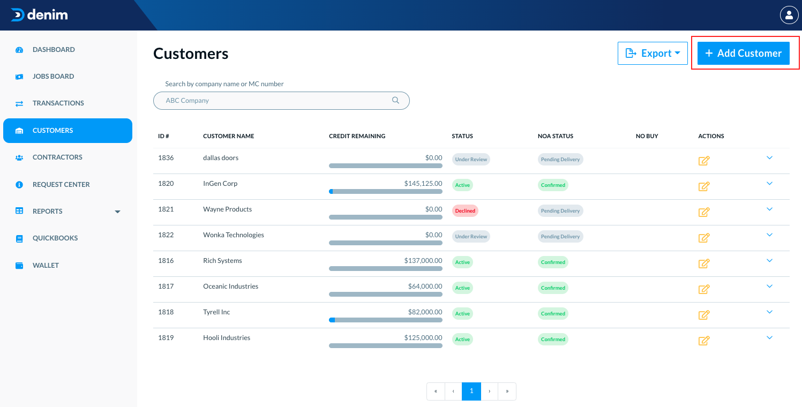
Task: Click the Declined status badge
Action: point(465,210)
